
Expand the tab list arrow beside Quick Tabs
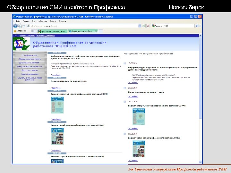pyautogui.click(x=36, y=31)
